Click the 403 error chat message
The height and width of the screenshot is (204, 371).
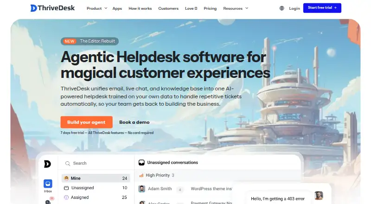(277, 199)
